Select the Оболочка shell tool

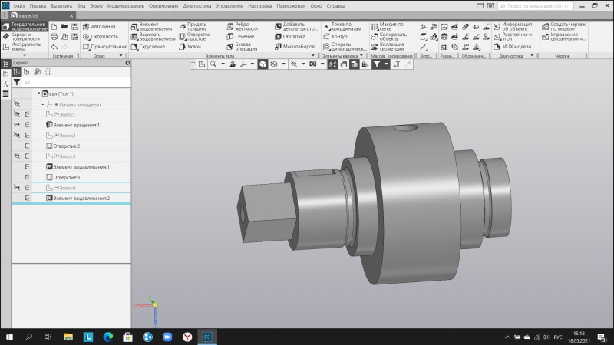[290, 36]
